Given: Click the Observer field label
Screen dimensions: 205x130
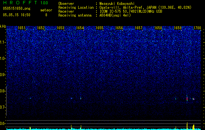Looking at the screenshot, I should pos(66,4).
